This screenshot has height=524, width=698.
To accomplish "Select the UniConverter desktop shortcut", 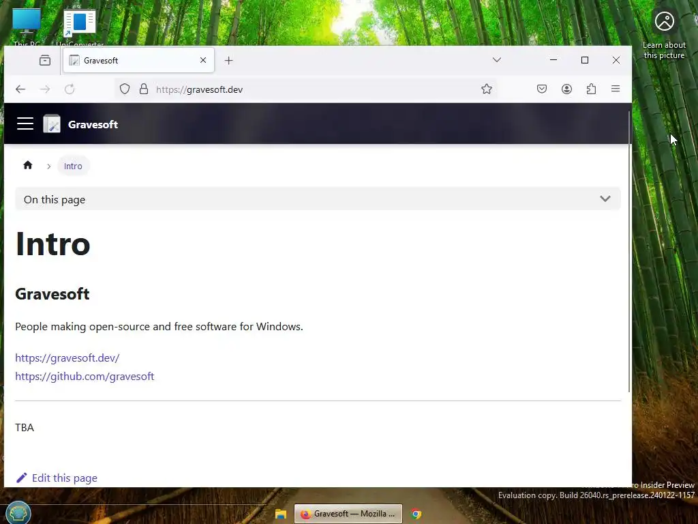I will [80, 27].
